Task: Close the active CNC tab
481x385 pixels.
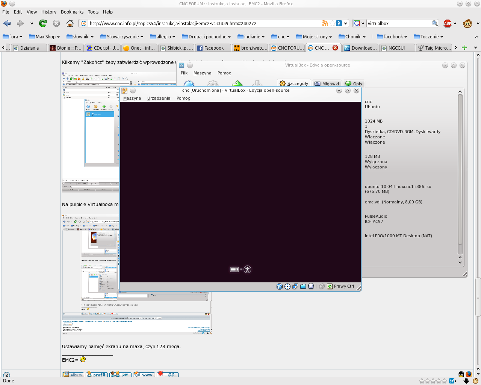Action: click(x=335, y=48)
